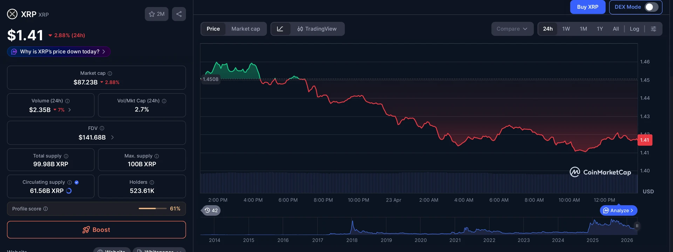The width and height of the screenshot is (673, 252).
Task: Select the line chart view icon
Action: coord(280,29)
